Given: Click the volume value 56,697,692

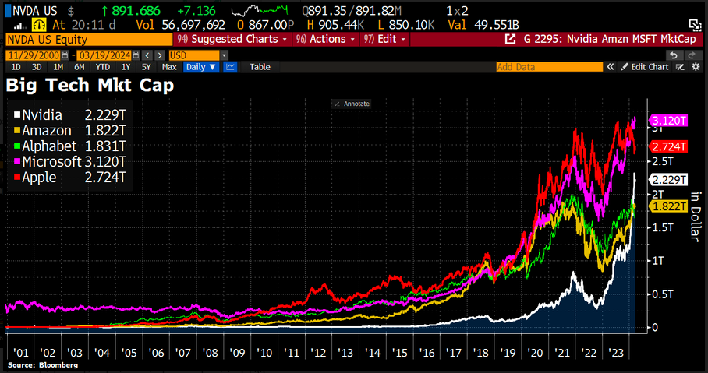Looking at the screenshot, I should point(193,24).
